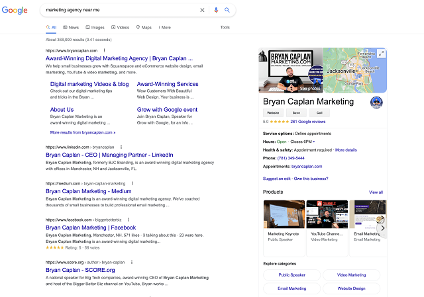Open the bryancaplan.com appointments link
The height and width of the screenshot is (297, 424).
point(307,166)
